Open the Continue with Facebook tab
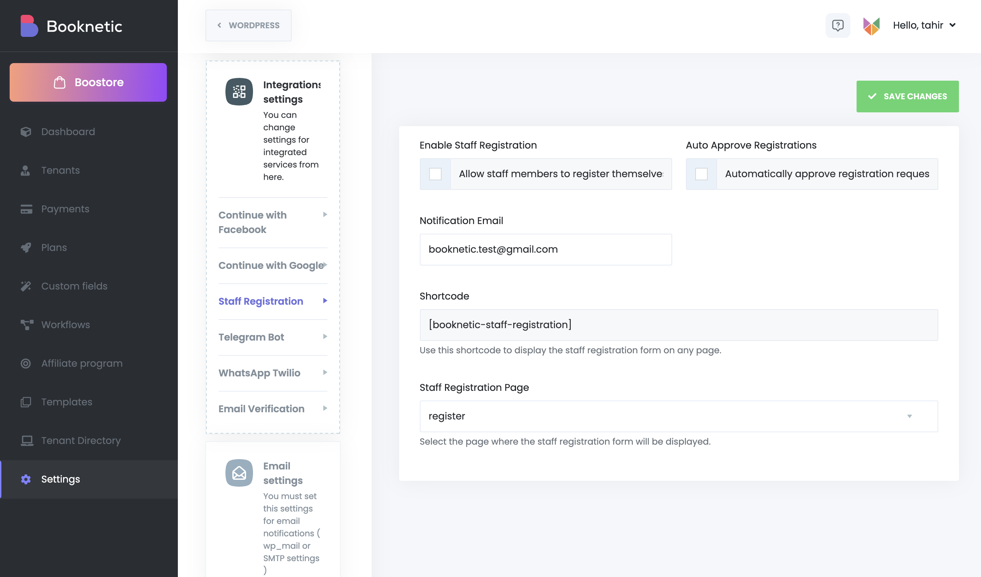The height and width of the screenshot is (577, 981). click(273, 222)
